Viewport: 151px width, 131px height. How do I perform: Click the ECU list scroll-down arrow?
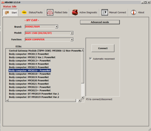[x=83, y=97]
